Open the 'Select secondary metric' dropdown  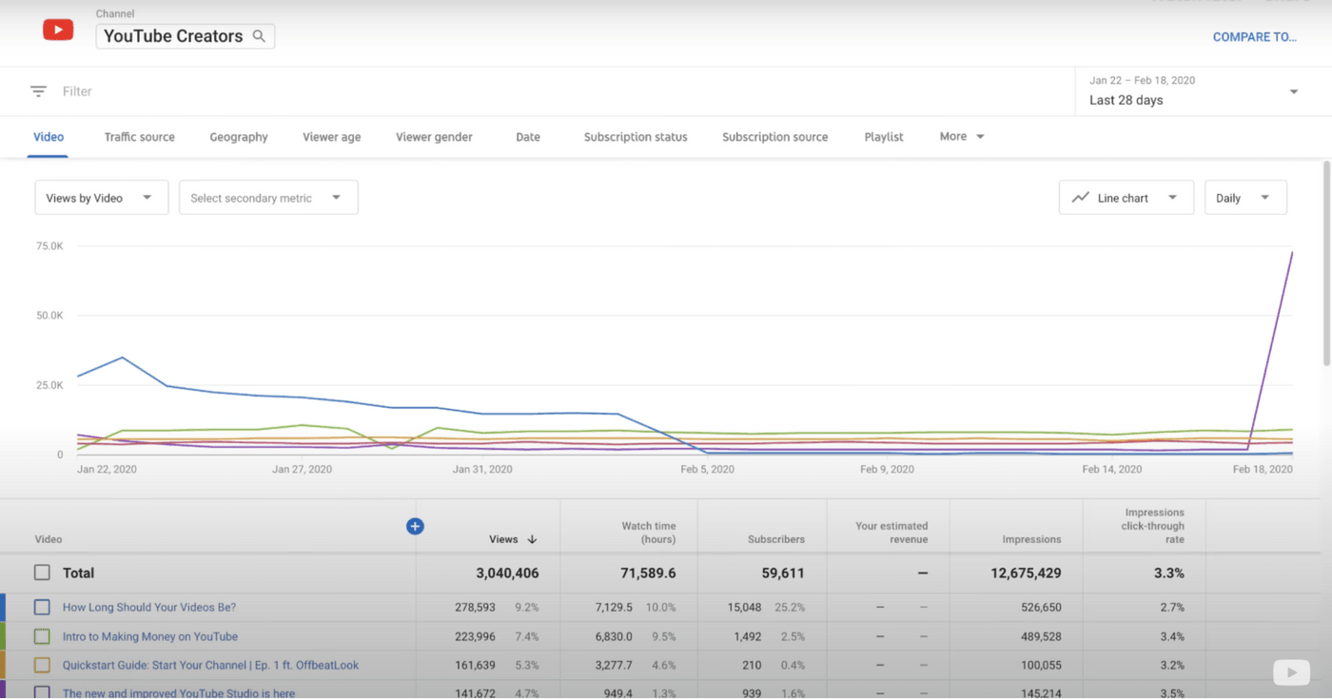267,197
